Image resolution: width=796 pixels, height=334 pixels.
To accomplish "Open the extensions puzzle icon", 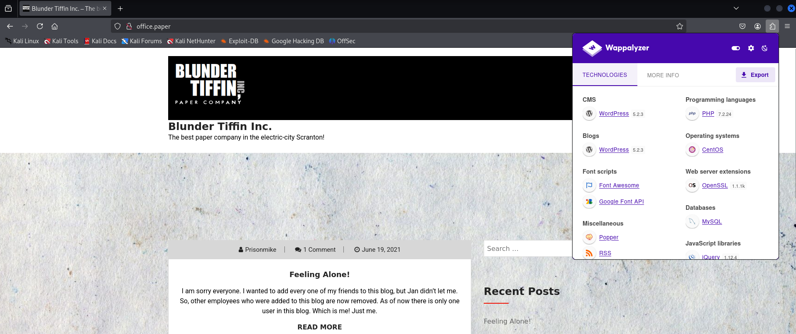I will [x=772, y=26].
